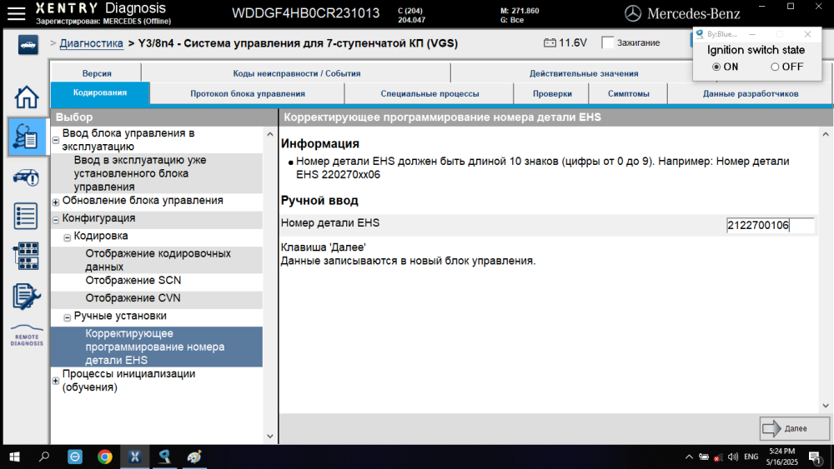The height and width of the screenshot is (469, 834).
Task: Open the Данные разработчиков tab
Action: click(750, 93)
